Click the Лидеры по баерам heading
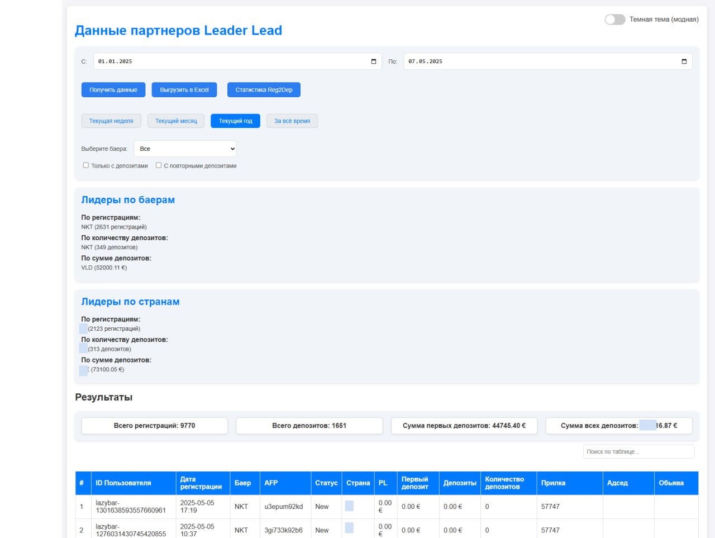The height and width of the screenshot is (538, 715). click(128, 200)
